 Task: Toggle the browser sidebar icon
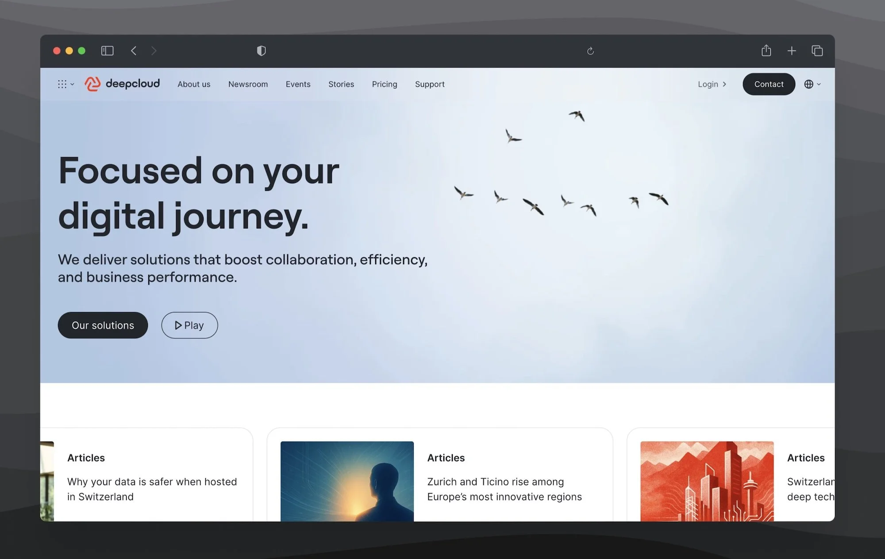point(107,51)
